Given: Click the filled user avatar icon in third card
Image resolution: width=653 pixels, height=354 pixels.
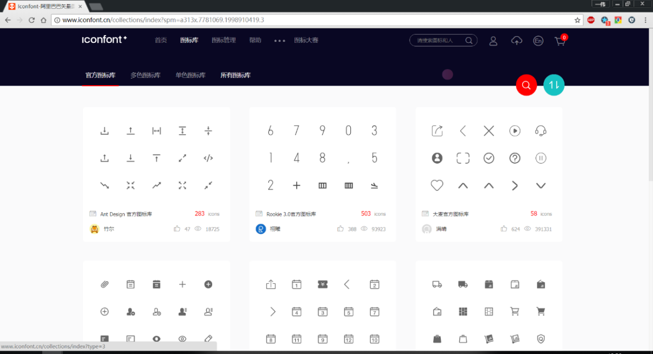Looking at the screenshot, I should (437, 158).
